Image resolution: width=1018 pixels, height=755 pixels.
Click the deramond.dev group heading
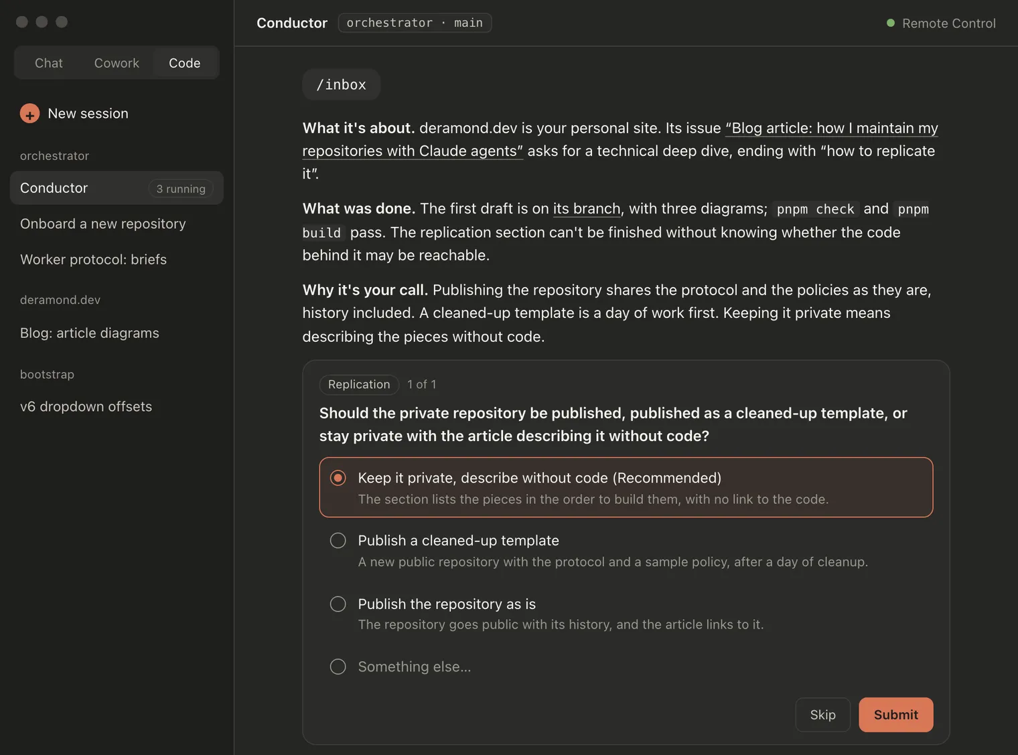[x=60, y=300]
